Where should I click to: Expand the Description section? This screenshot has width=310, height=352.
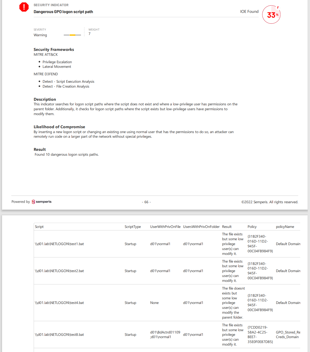44,99
